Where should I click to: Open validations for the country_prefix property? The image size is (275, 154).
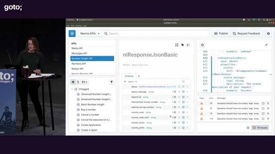click(x=174, y=128)
